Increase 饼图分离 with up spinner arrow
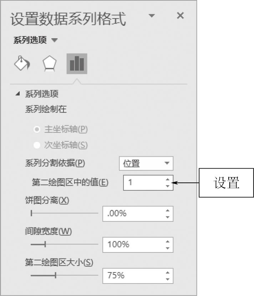 (168, 210)
